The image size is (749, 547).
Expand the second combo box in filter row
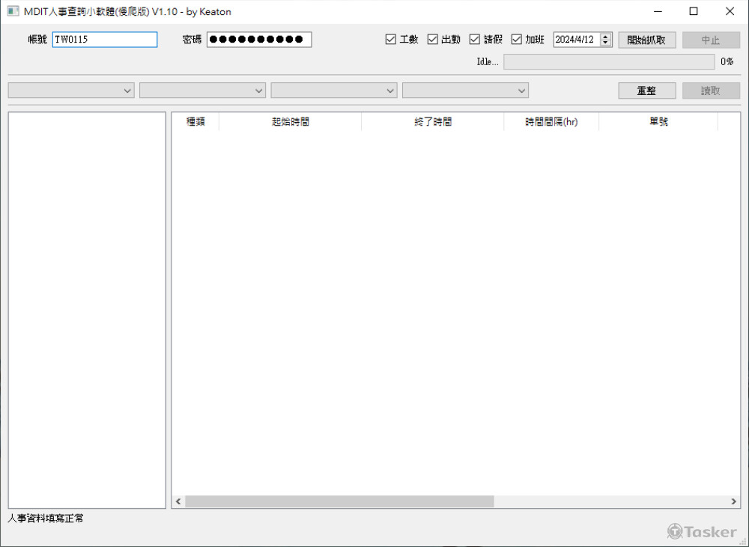(x=202, y=90)
